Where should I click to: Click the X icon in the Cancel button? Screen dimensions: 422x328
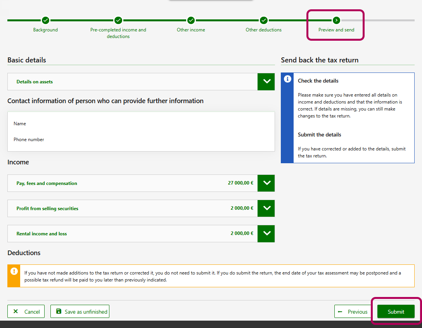pyautogui.click(x=16, y=311)
